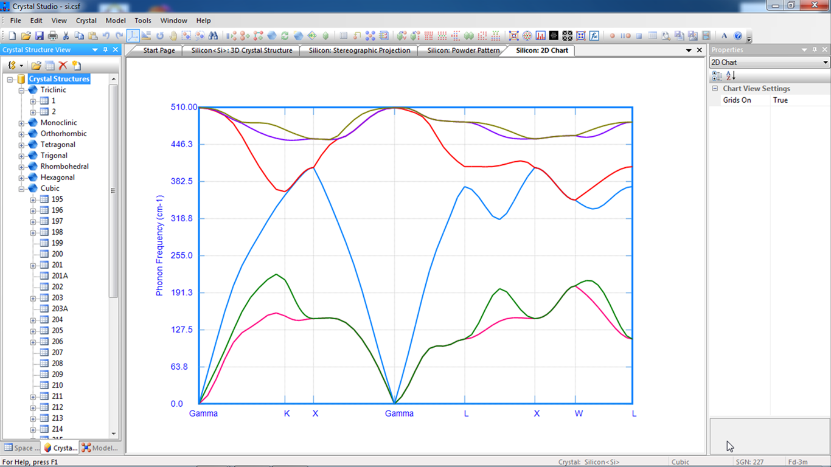The width and height of the screenshot is (831, 467).
Task: Click the binoculars Find icon
Action: point(213,36)
